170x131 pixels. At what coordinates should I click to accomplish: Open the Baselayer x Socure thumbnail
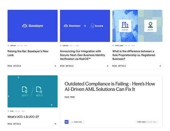pyautogui.click(x=85, y=26)
